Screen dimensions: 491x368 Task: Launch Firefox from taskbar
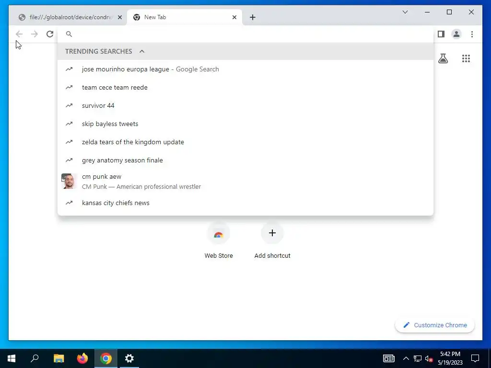(x=82, y=358)
